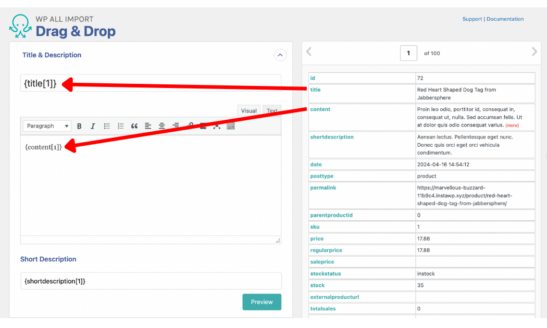Switch to the Text editor tab
This screenshot has width=547, height=328.
272,111
